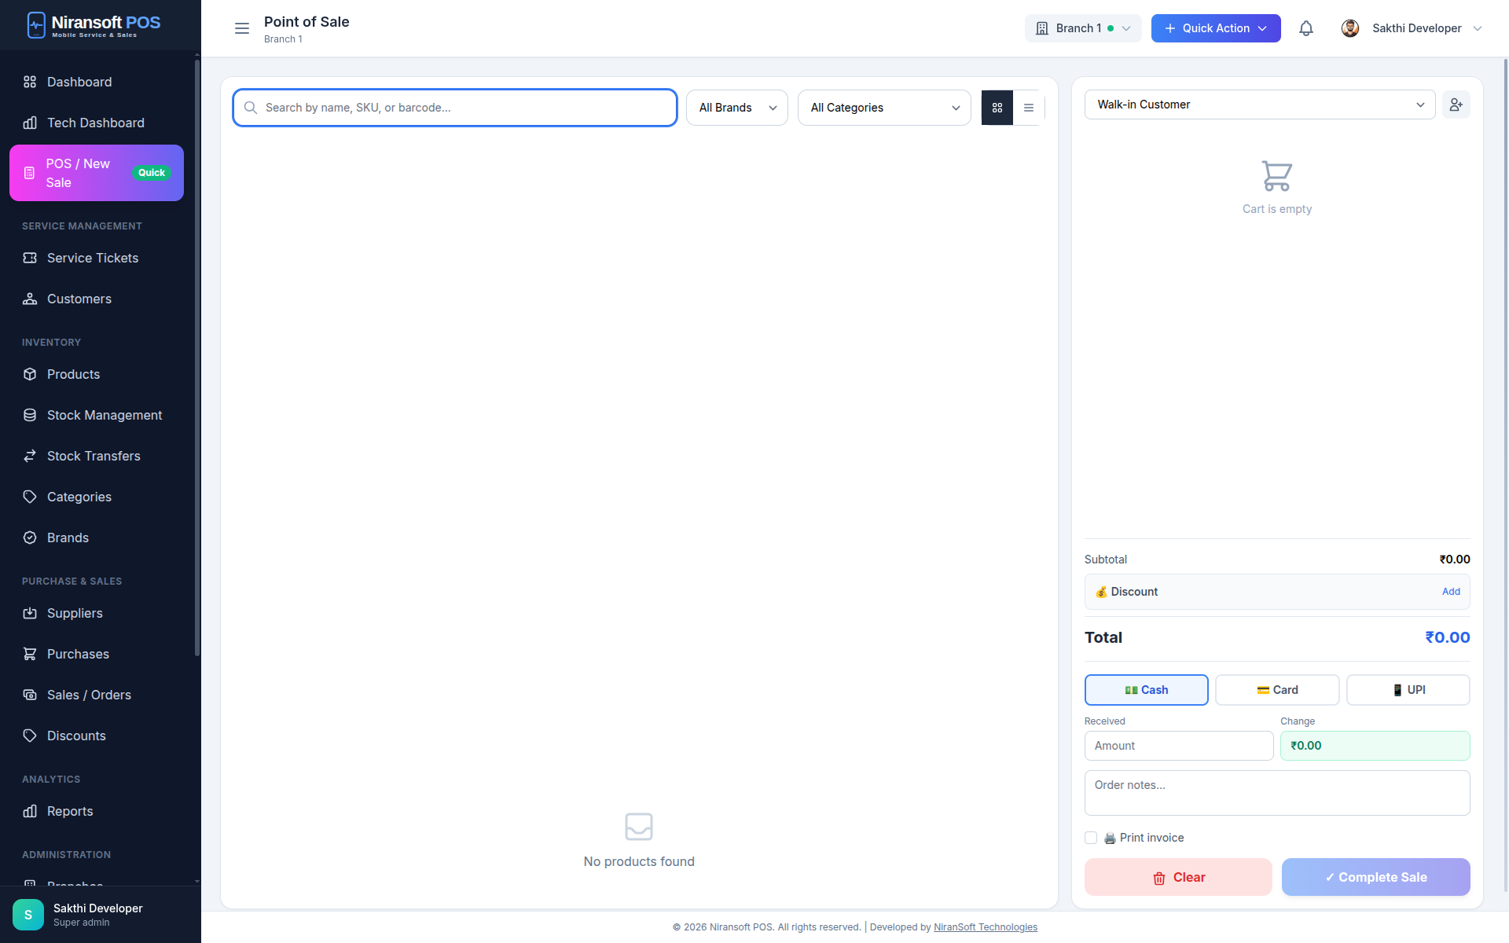Click the add new customer icon
The width and height of the screenshot is (1509, 943).
tap(1456, 105)
